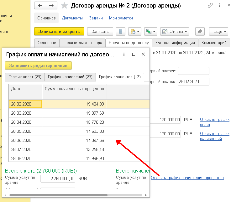Switch to График начислений (23) tab
Image resolution: width=231 pixels, height=202 pixels.
click(x=70, y=77)
